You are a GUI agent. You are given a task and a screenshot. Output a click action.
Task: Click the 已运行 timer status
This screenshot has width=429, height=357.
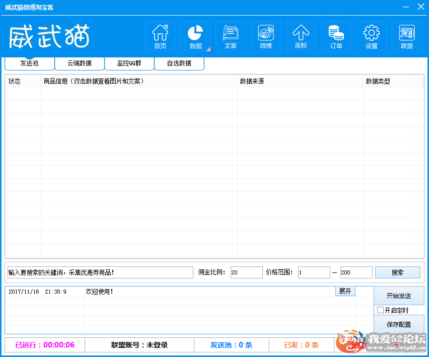pos(45,345)
